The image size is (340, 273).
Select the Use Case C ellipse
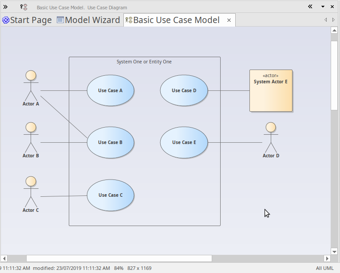[x=111, y=195]
